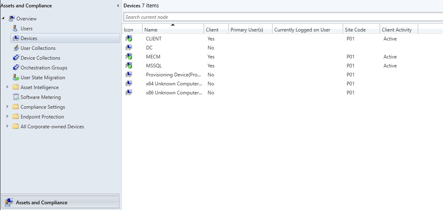
Task: Click the User State Migration icon
Action: point(16,78)
